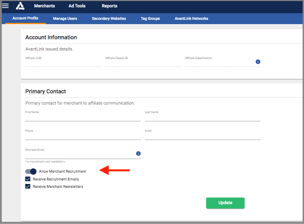Viewport: 304px width, 224px height.
Task: Click the Affiliate Classification info icon
Action: tap(258, 62)
